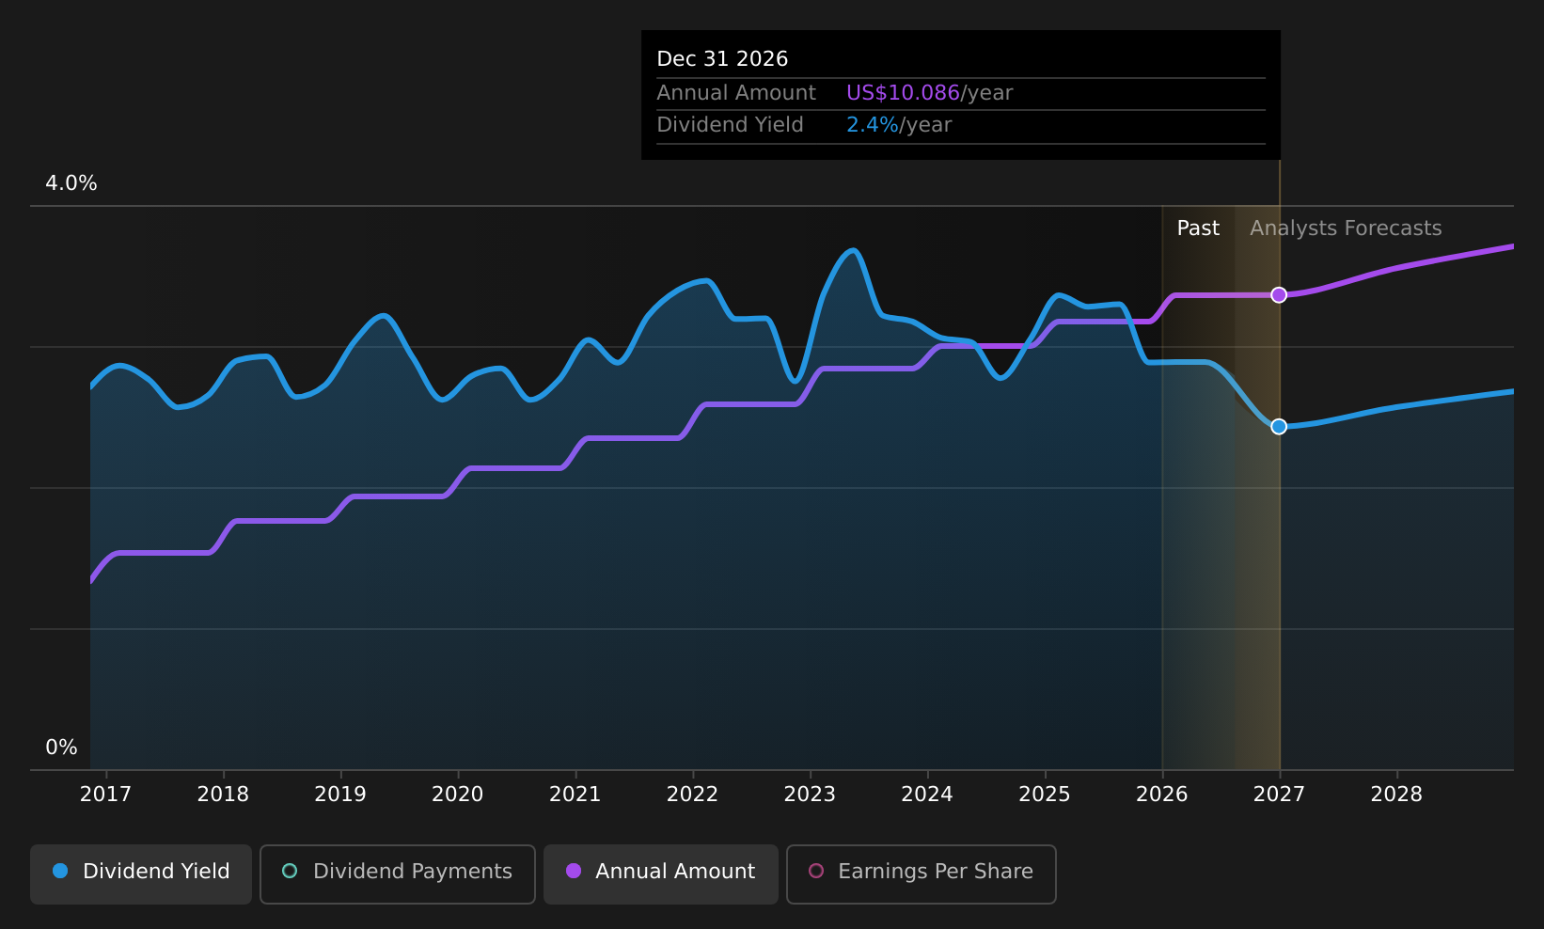Click the Annual Amount tooltip row label
This screenshot has height=929, width=1544.
click(x=736, y=93)
